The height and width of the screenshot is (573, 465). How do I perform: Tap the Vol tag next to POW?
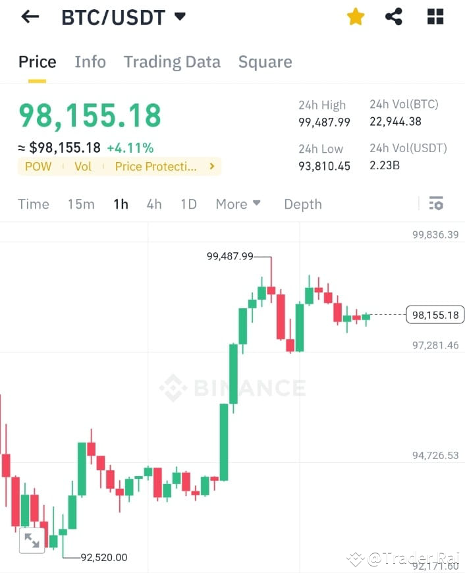coord(82,167)
